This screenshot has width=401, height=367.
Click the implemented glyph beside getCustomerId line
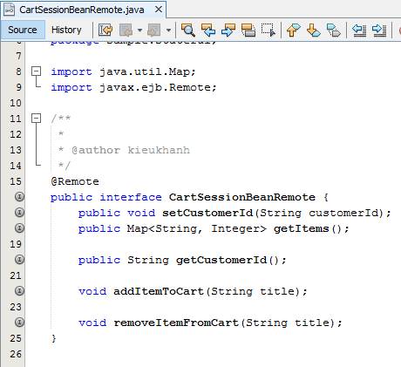pyautogui.click(x=19, y=259)
